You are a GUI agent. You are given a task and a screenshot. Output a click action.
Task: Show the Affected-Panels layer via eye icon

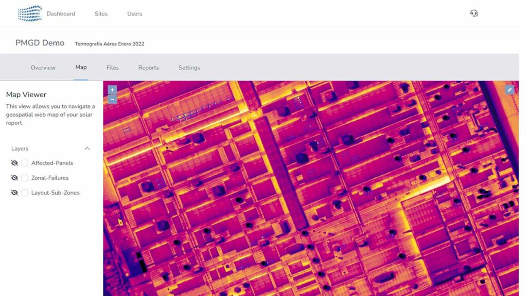[x=14, y=163]
